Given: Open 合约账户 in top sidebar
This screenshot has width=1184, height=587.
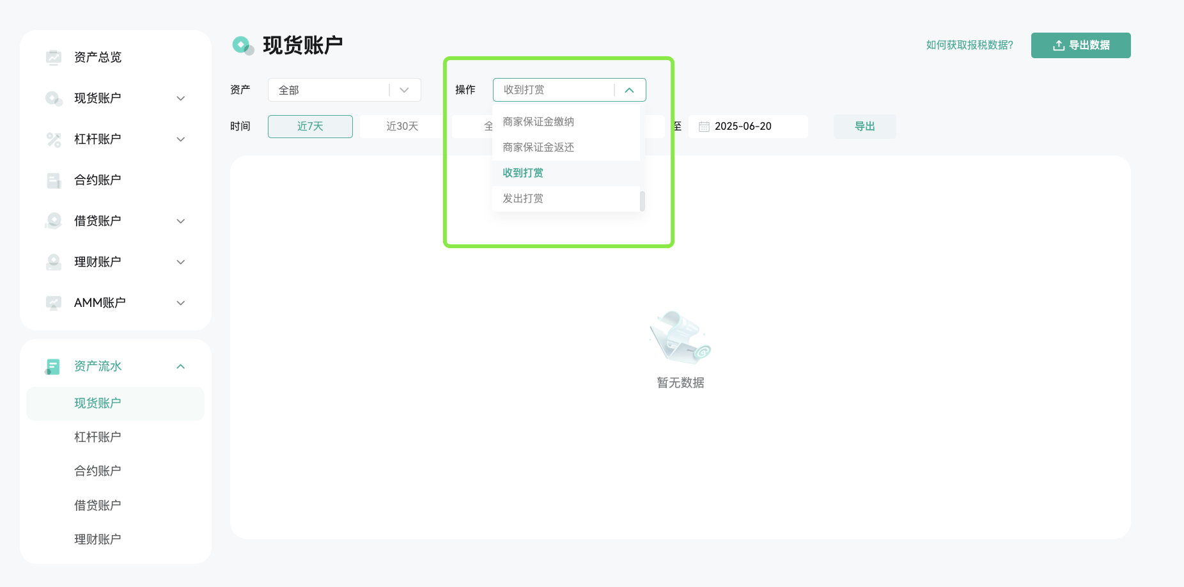Looking at the screenshot, I should tap(98, 180).
